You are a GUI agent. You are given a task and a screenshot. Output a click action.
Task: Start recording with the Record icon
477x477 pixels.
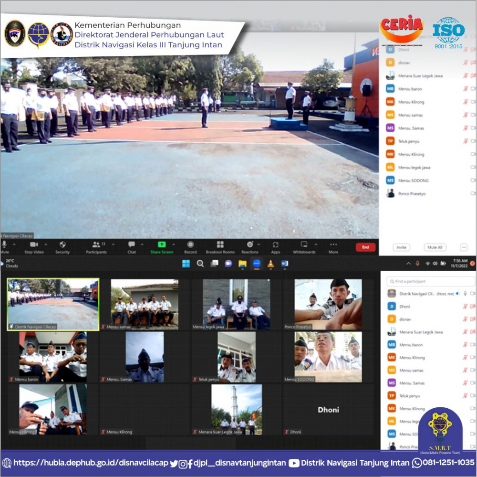coord(190,244)
